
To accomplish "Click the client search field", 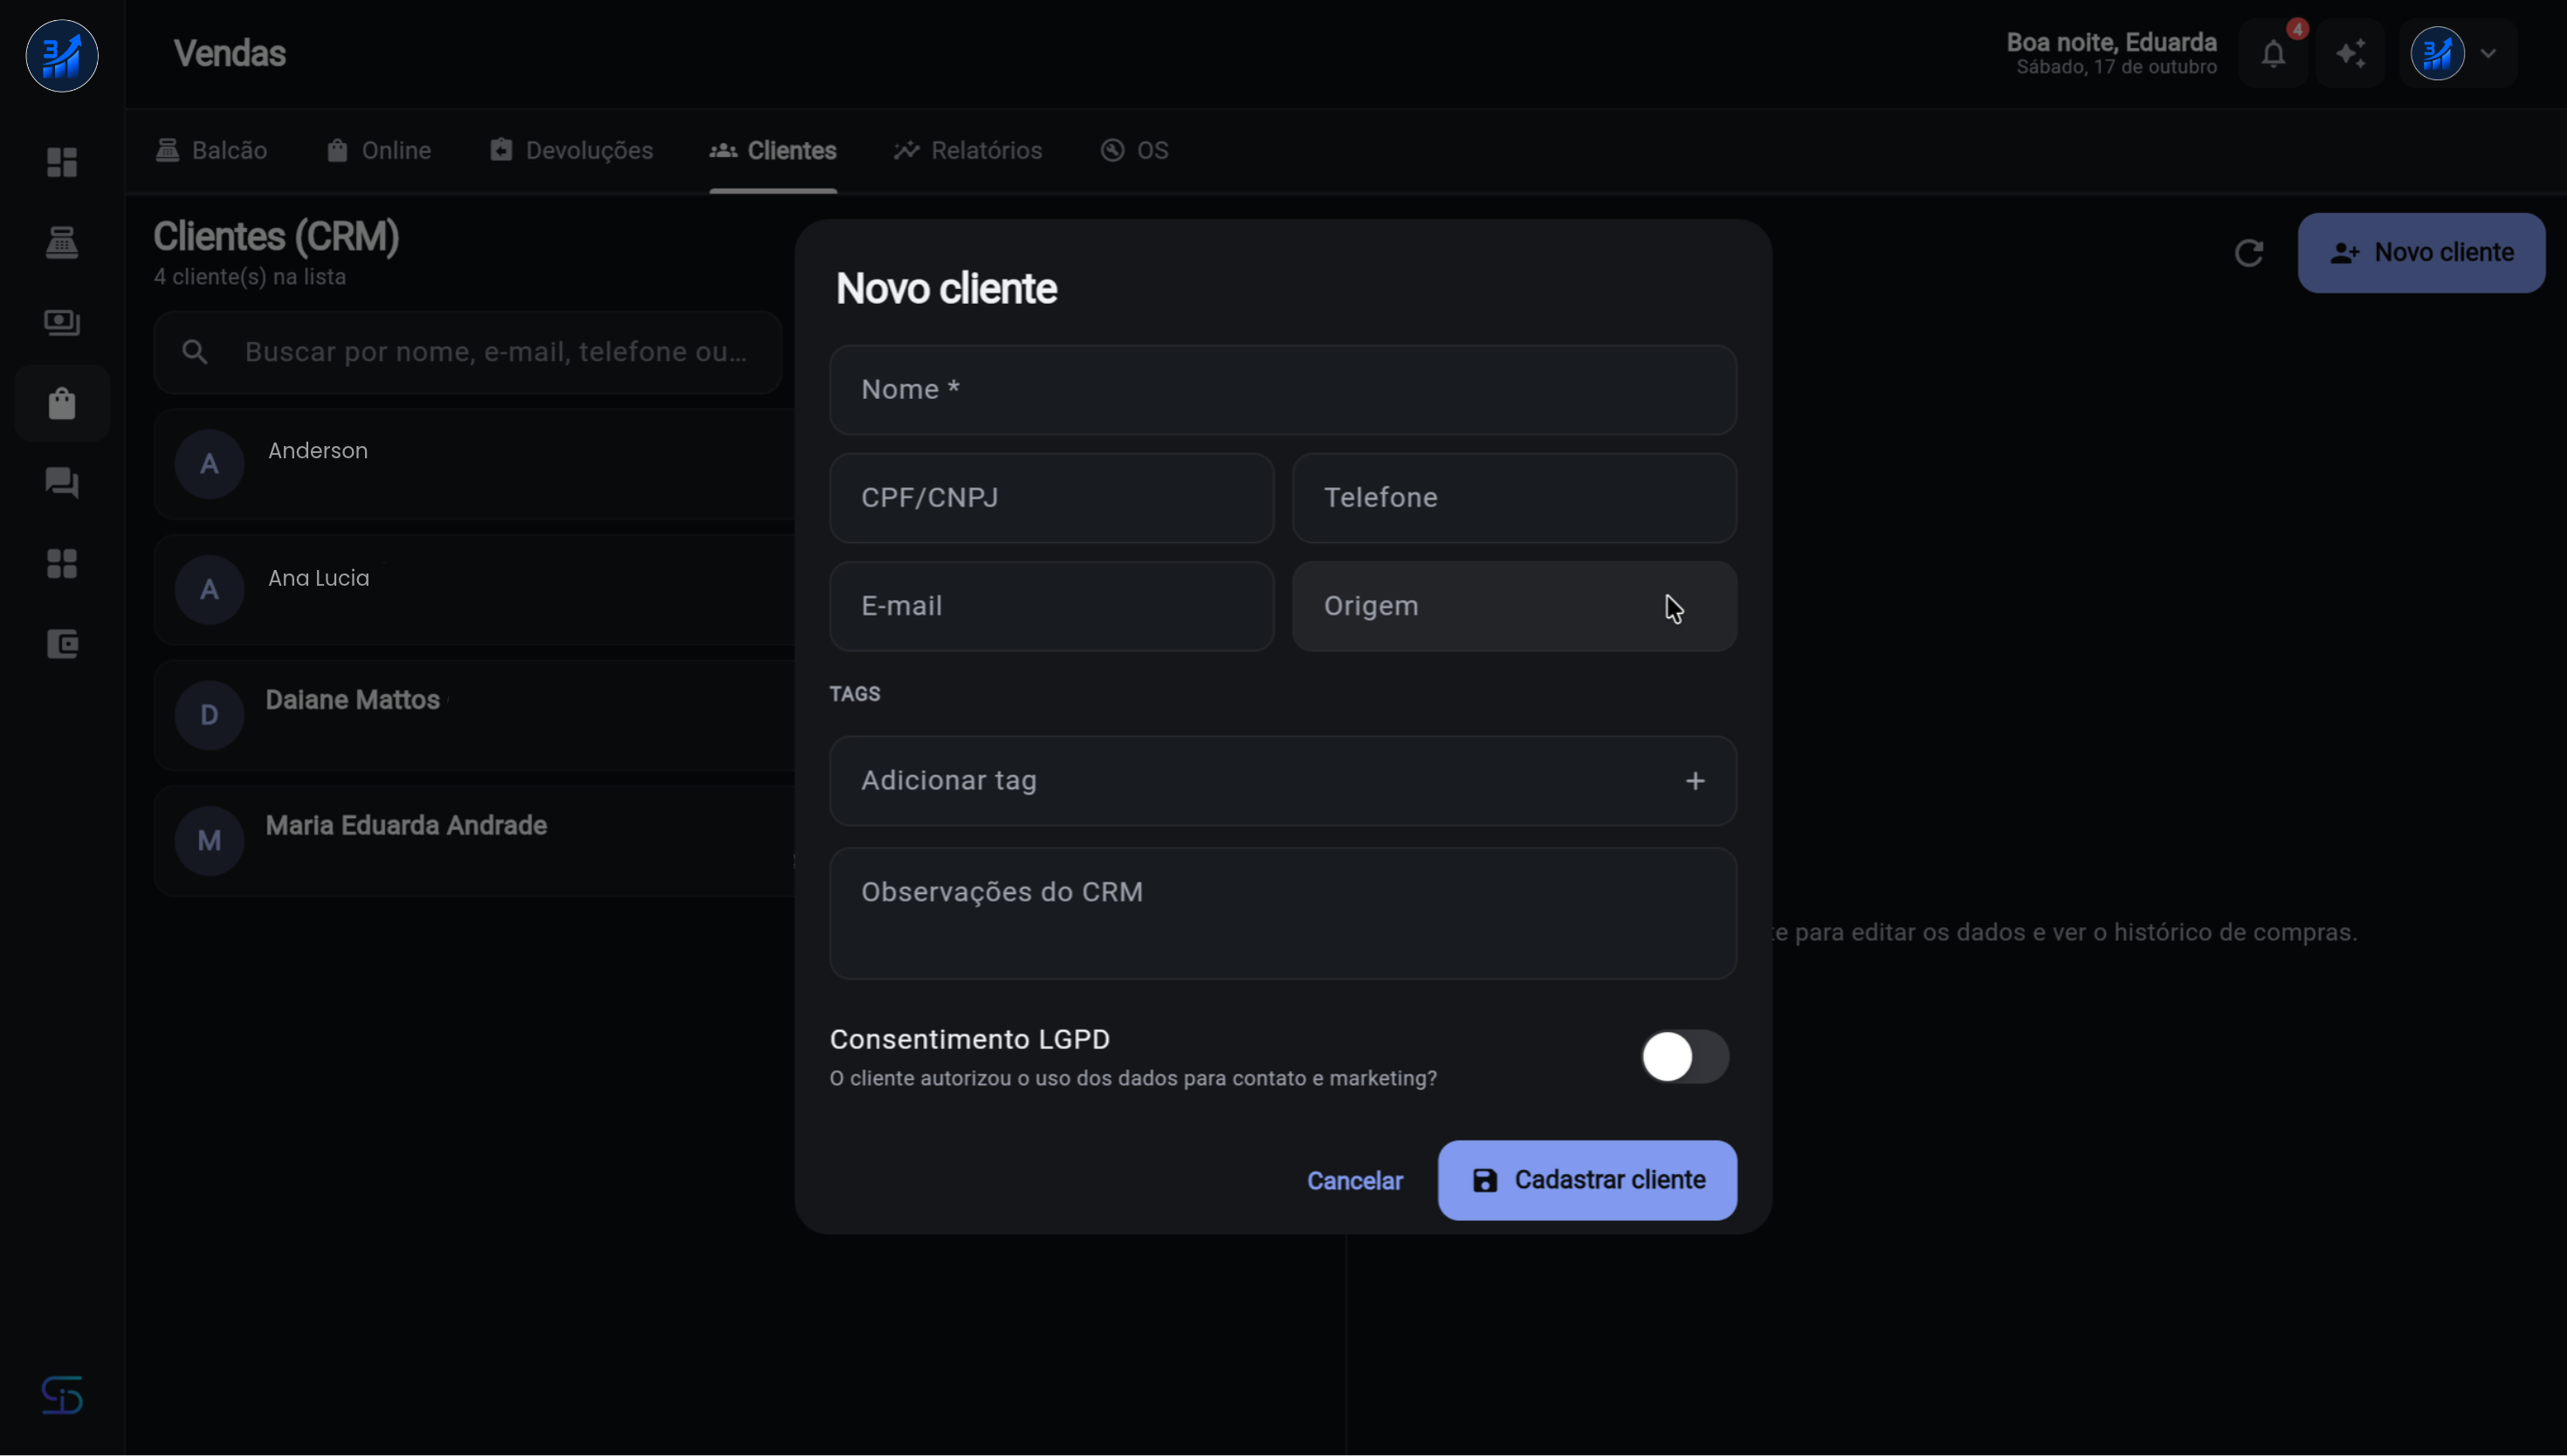I will tap(468, 352).
